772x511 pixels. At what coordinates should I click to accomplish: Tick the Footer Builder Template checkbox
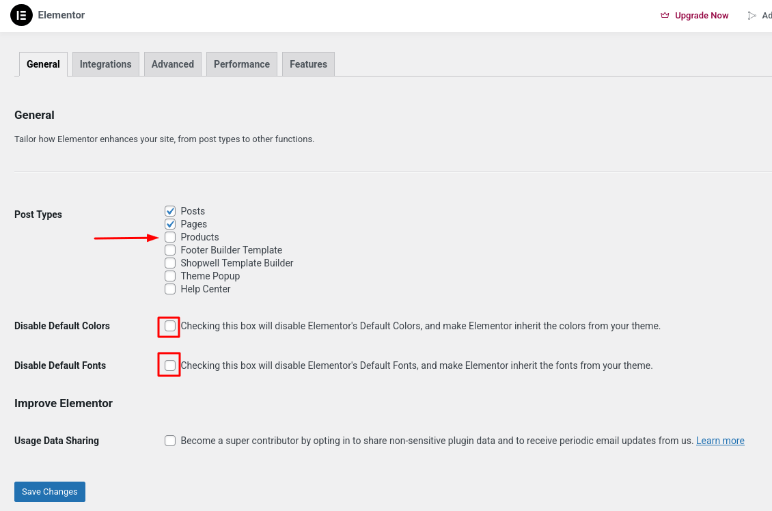[170, 250]
